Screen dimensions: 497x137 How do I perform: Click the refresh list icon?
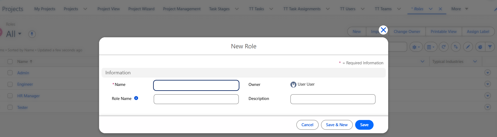[444, 47]
